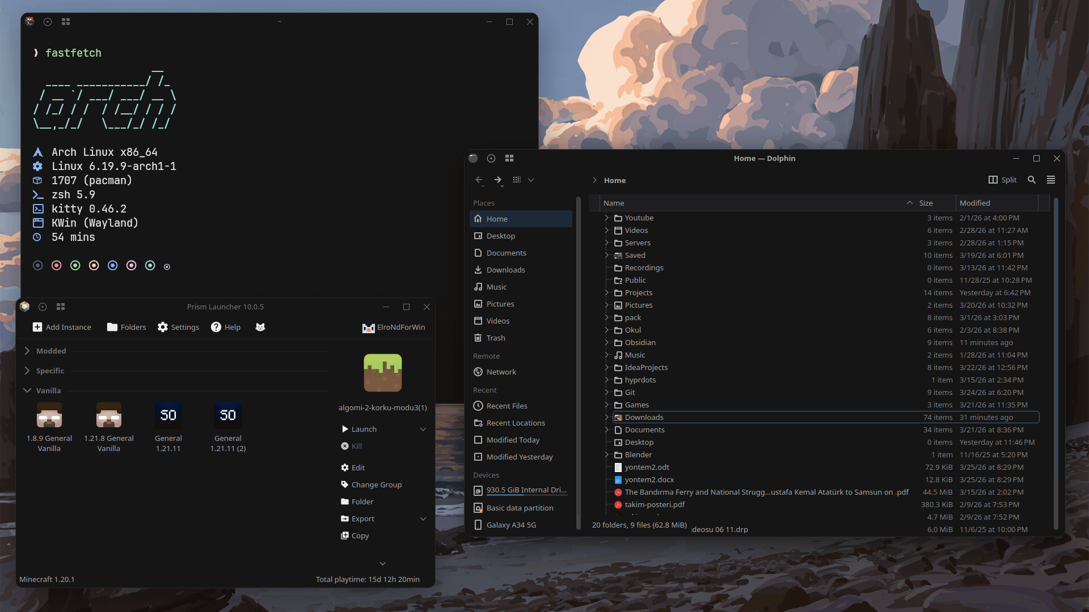Open Recent Files in sidebar
Image resolution: width=1089 pixels, height=612 pixels.
(506, 406)
